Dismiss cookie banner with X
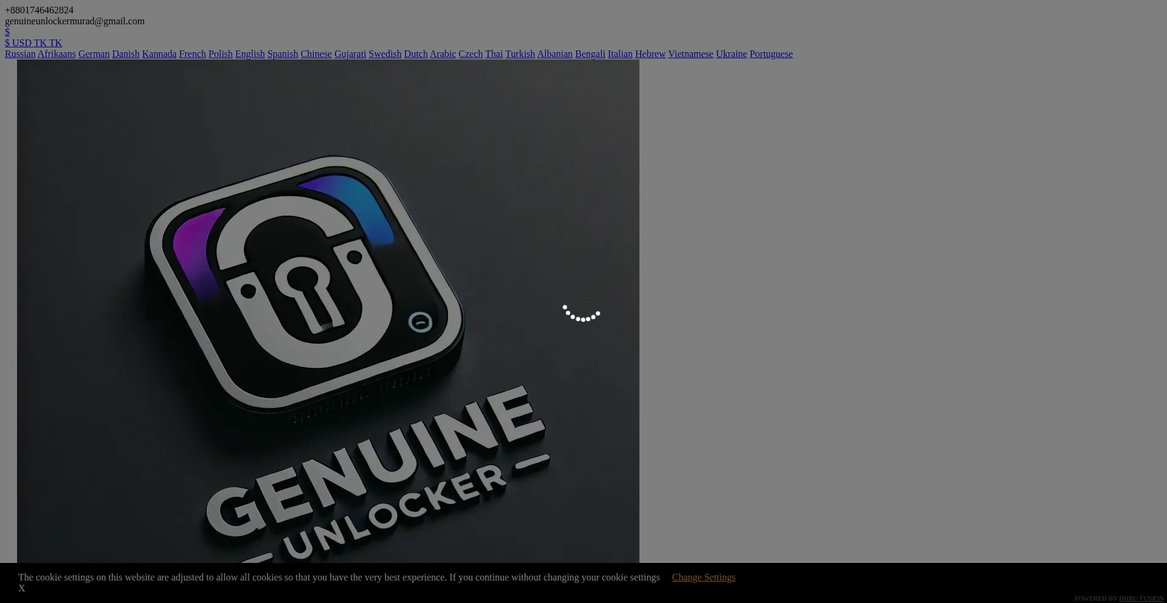This screenshot has height=603, width=1167. (22, 588)
